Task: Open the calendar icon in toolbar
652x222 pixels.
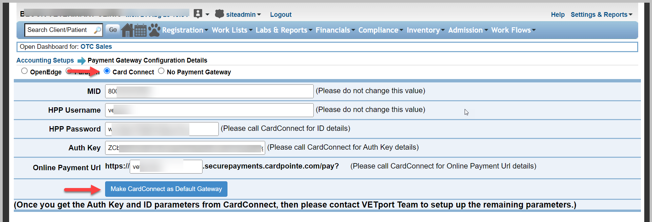Action: point(141,30)
